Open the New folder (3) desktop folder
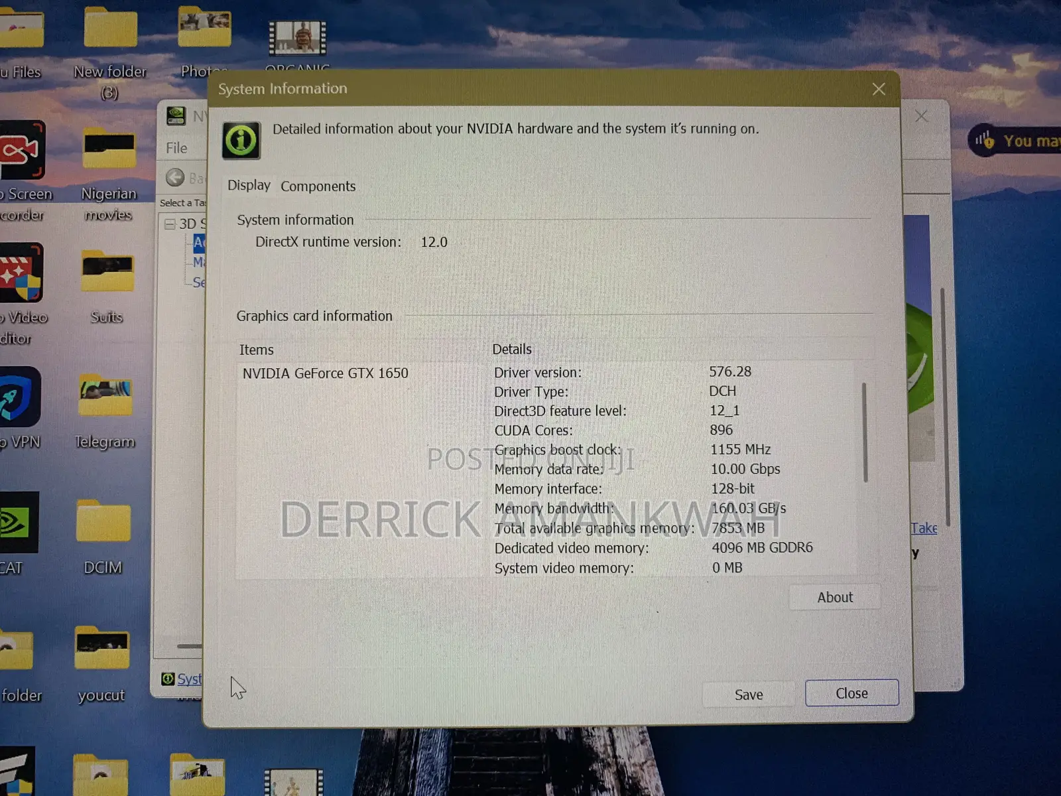 click(x=110, y=53)
